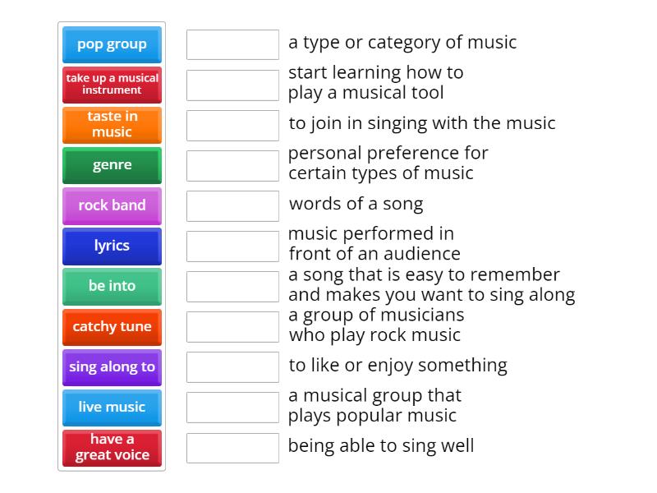This screenshot has height=493, width=657.
Task: Choose the box next to 'being able to sing well'
Action: pyautogui.click(x=232, y=448)
